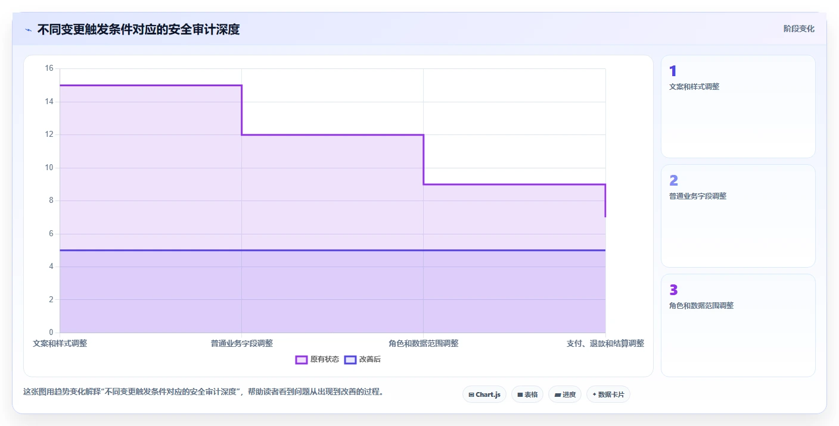The width and height of the screenshot is (839, 426).
Task: Open stage card 1 文案和样式调整
Action: click(x=738, y=106)
